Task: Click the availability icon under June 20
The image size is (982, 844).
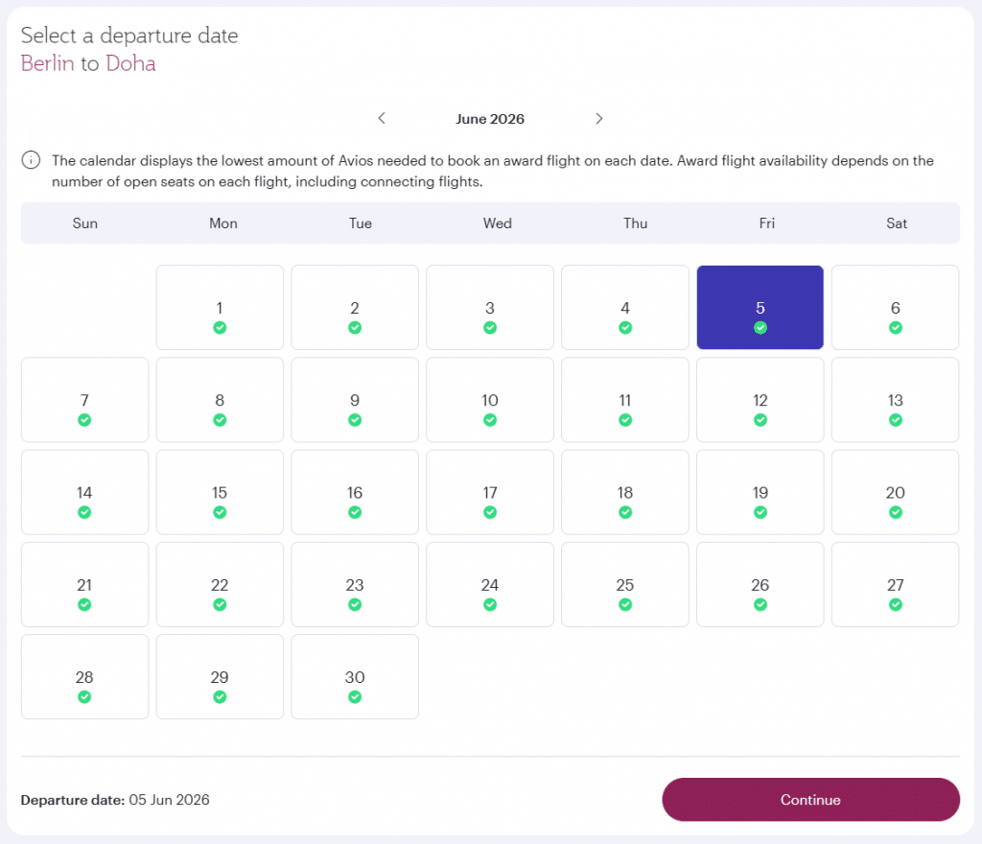Action: tap(896, 512)
